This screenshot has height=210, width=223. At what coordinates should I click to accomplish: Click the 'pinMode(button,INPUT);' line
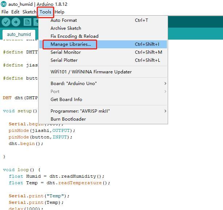pos(40,137)
